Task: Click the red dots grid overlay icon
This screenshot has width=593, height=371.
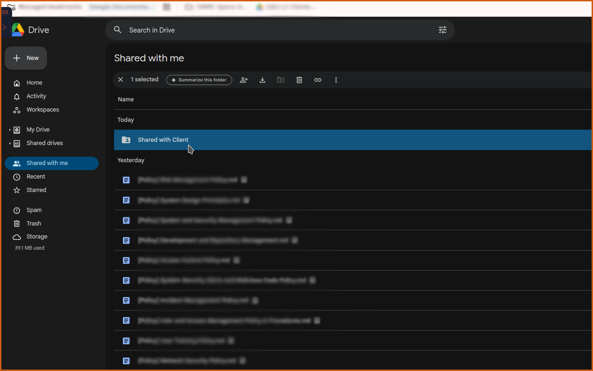Action: click(x=6, y=12)
